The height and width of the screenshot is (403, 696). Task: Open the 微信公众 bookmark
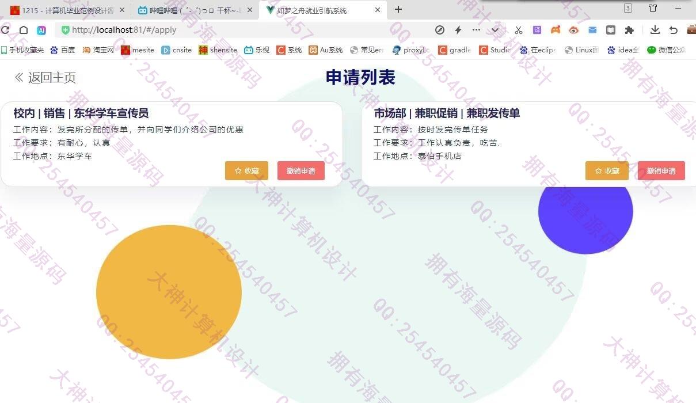pyautogui.click(x=667, y=50)
